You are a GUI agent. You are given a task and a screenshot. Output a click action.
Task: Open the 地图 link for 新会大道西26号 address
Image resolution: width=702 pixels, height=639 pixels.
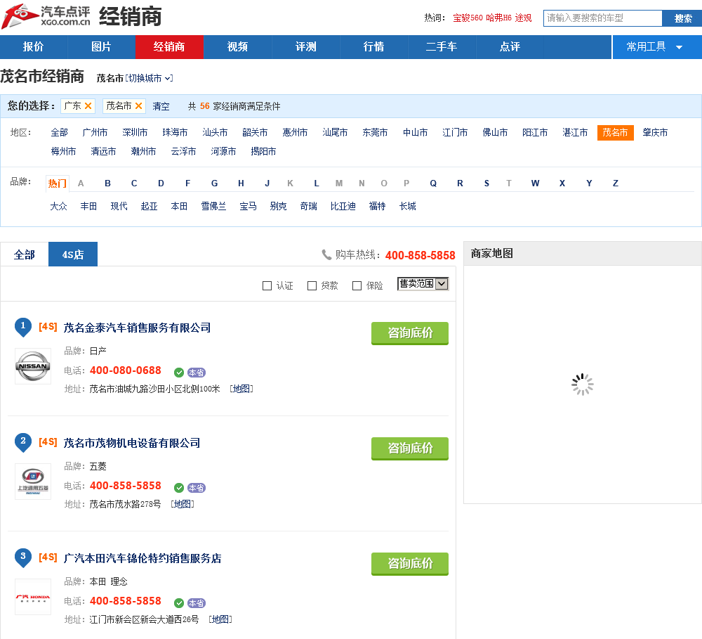(220, 619)
